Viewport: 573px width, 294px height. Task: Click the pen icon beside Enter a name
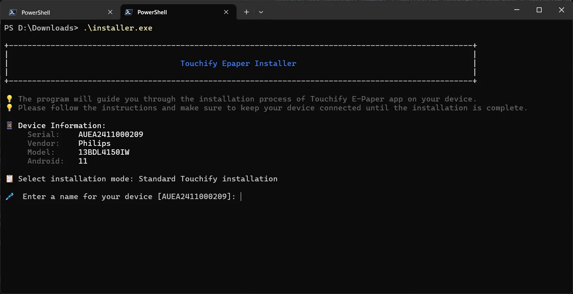(x=9, y=197)
